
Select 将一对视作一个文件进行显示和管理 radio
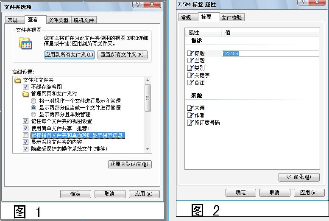(33, 101)
